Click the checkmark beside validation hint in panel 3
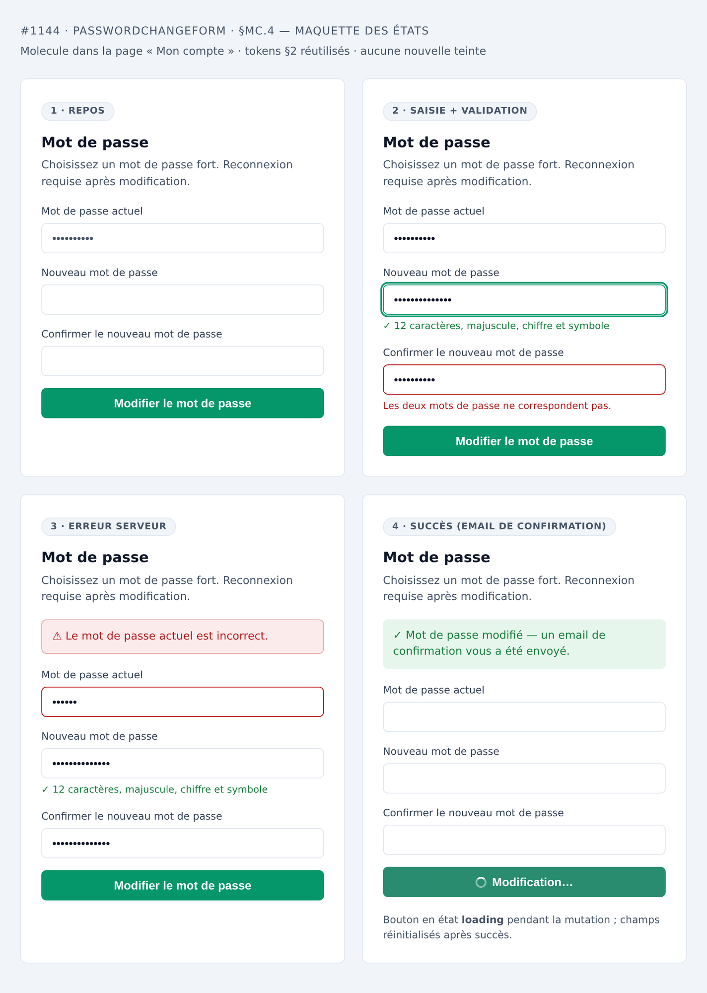Screen dimensions: 707x993 (45, 789)
